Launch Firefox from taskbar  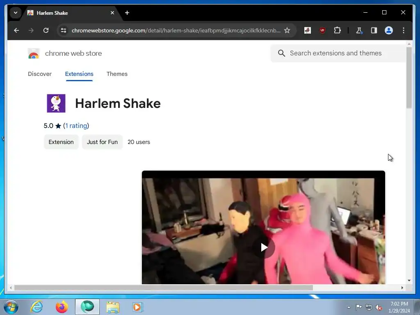62,307
